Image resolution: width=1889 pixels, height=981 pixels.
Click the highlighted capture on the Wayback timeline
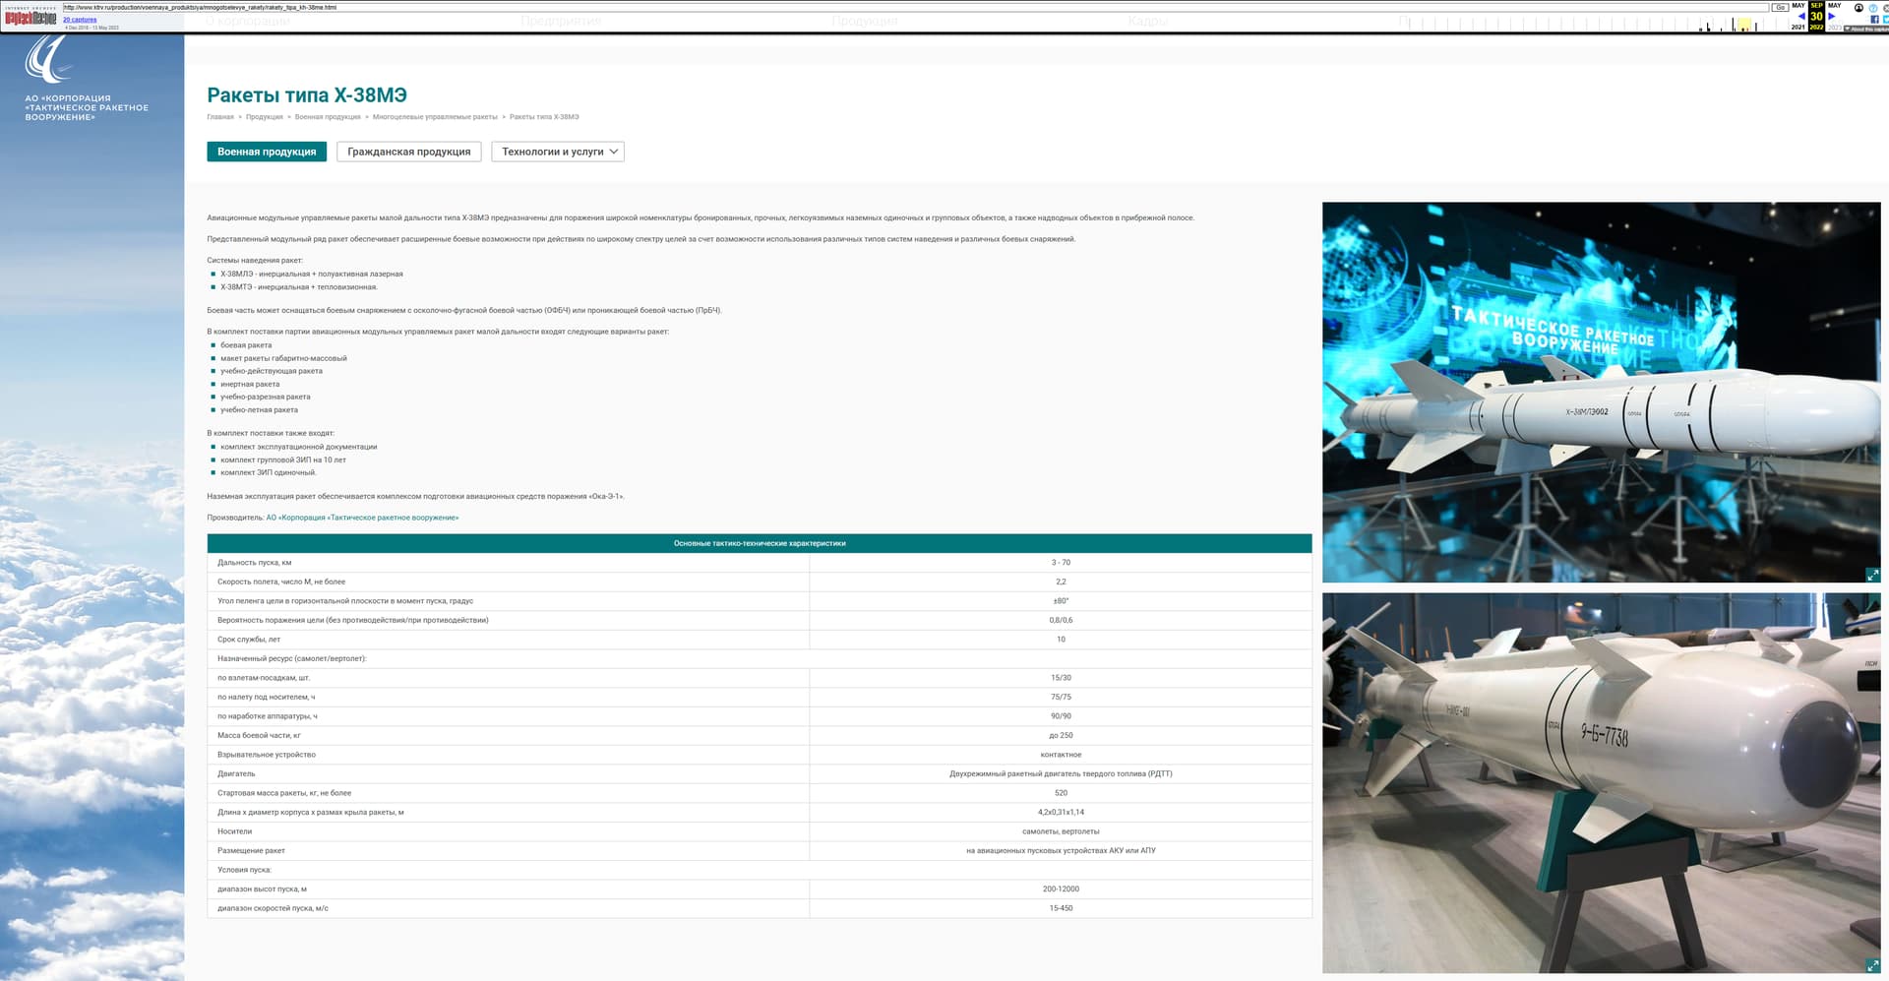[x=1743, y=25]
